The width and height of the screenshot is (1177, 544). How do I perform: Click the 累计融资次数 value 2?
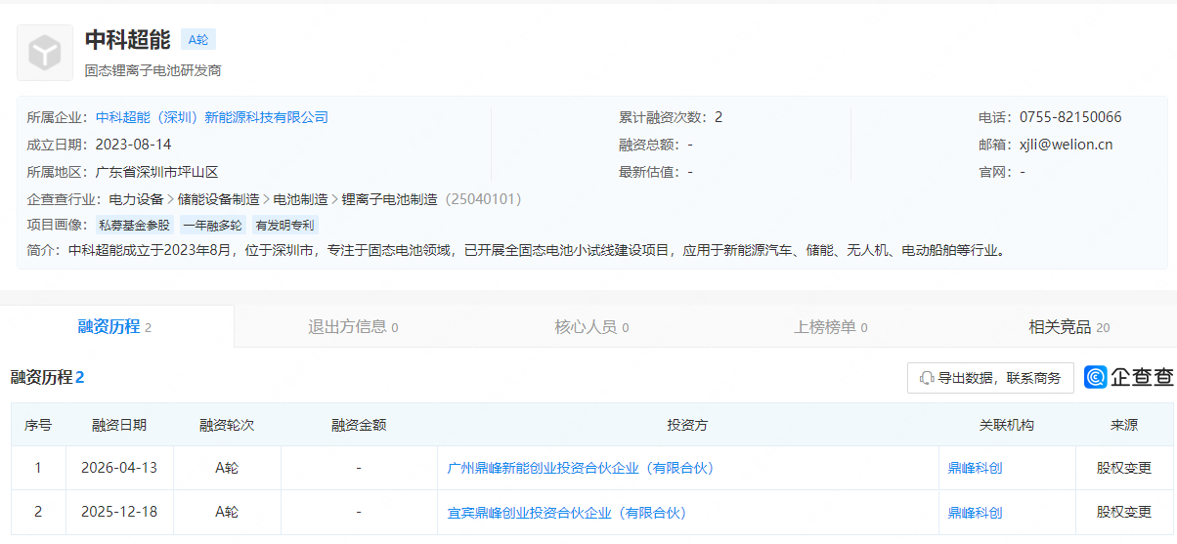click(x=719, y=117)
